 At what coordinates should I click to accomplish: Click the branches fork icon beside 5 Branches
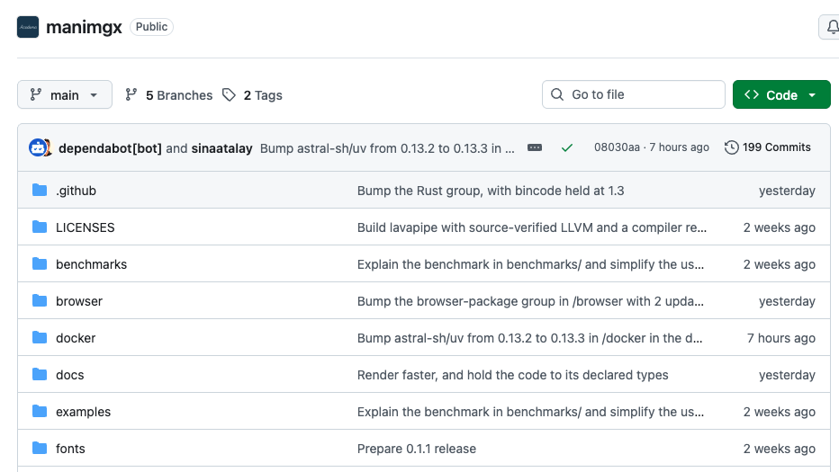pyautogui.click(x=131, y=94)
